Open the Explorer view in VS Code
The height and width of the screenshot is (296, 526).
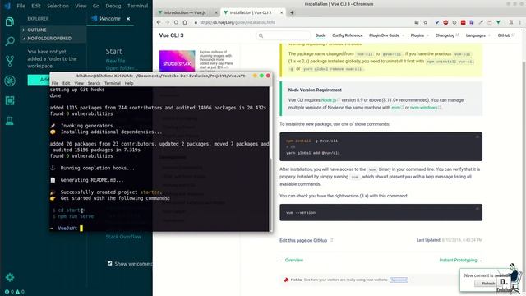pyautogui.click(x=10, y=22)
